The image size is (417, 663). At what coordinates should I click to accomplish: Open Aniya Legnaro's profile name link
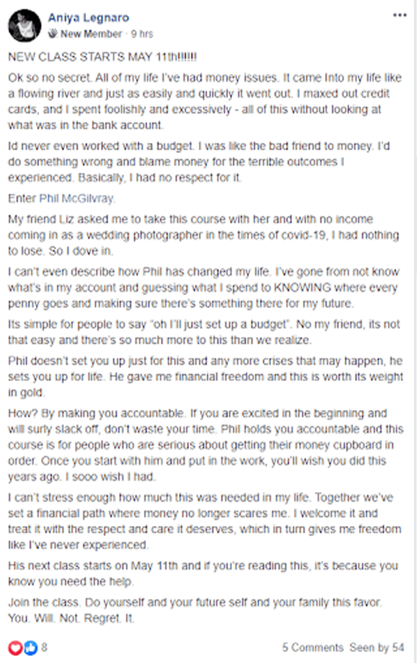pyautogui.click(x=88, y=18)
